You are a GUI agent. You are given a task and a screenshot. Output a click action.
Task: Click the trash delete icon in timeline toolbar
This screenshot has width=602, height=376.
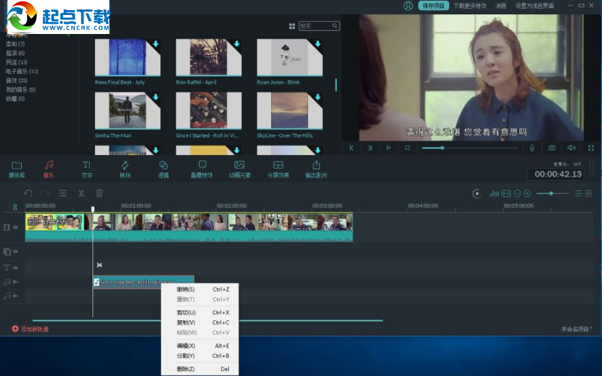(x=99, y=194)
